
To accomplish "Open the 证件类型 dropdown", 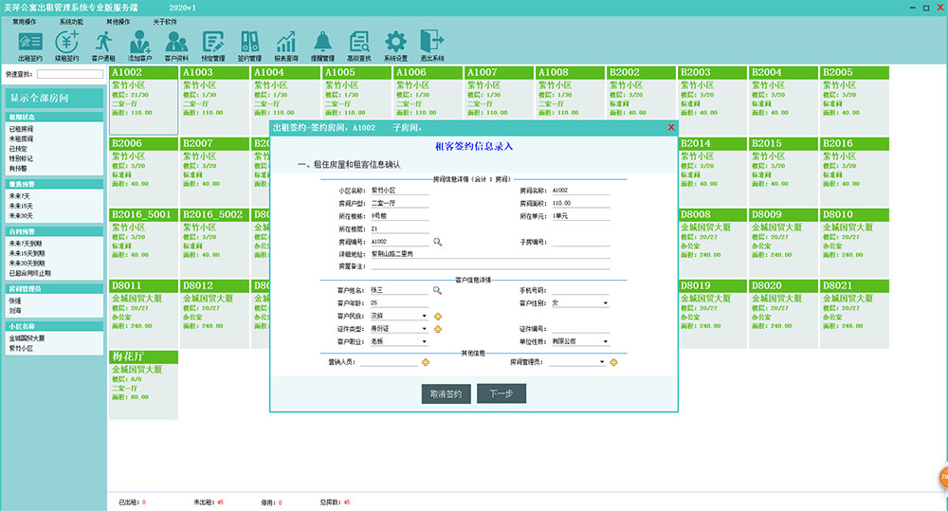I will tap(424, 328).
